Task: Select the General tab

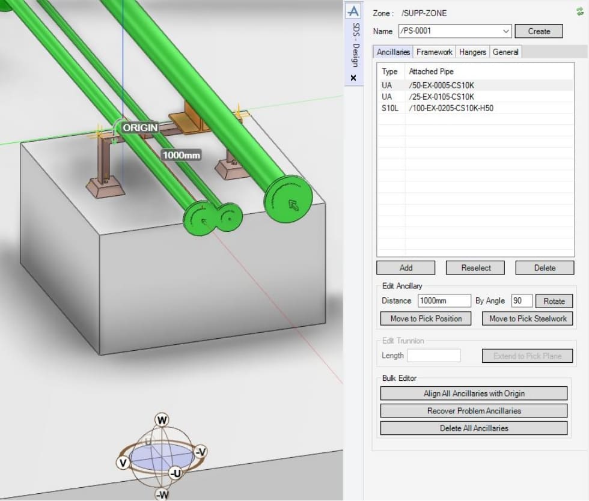Action: [x=505, y=52]
